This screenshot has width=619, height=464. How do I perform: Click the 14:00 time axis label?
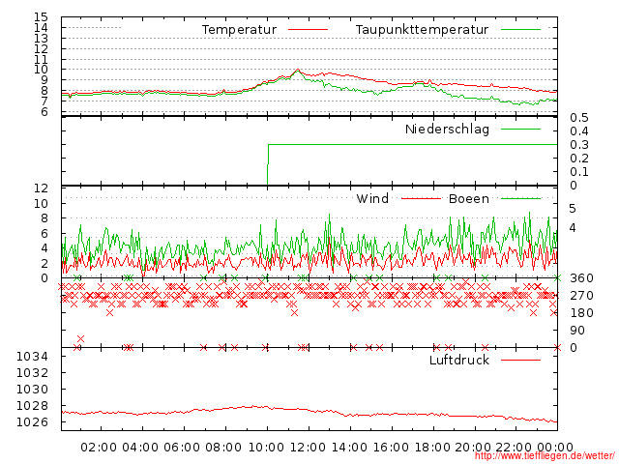(x=349, y=448)
